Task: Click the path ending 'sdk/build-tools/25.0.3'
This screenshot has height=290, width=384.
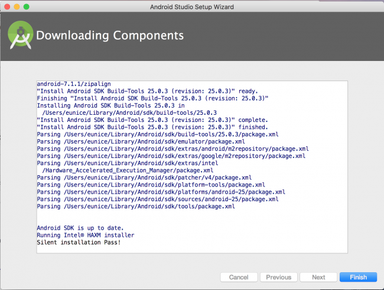Action: 129,113
